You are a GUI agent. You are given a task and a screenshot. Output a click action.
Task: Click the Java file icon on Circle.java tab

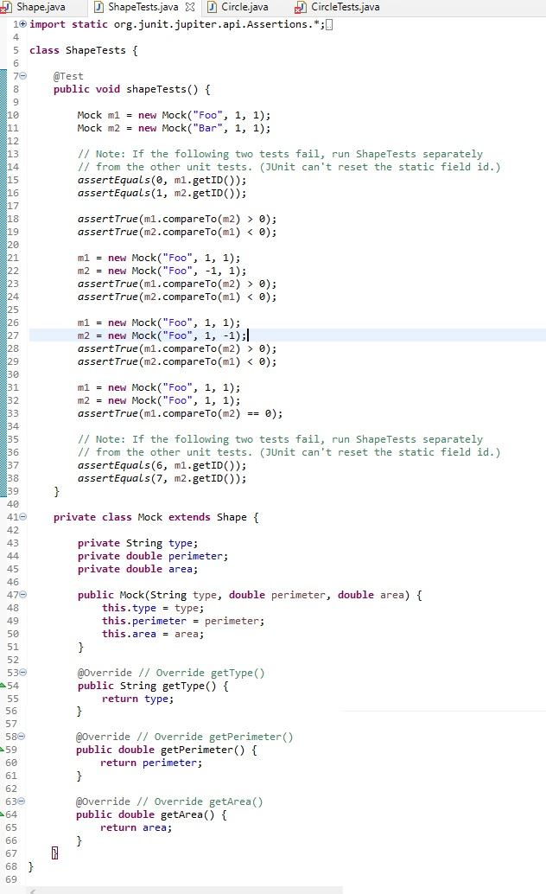(212, 7)
